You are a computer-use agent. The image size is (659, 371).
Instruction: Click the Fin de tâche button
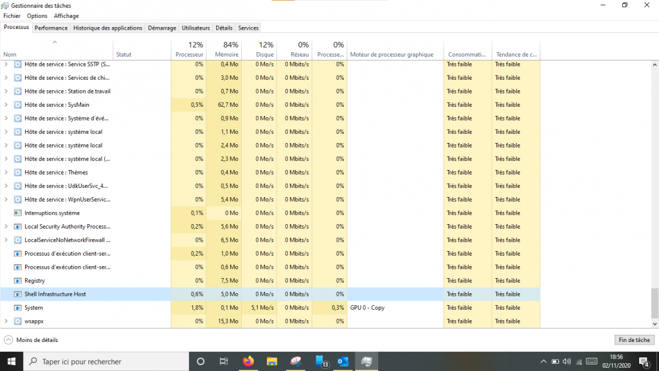(634, 340)
